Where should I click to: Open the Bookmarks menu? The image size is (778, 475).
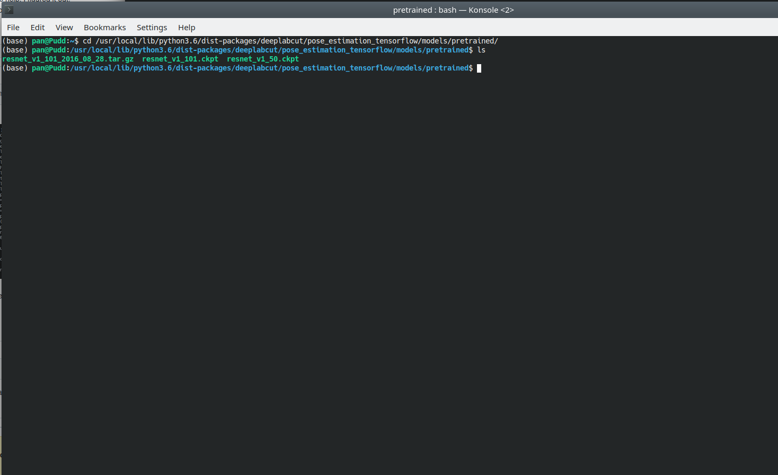tap(104, 27)
